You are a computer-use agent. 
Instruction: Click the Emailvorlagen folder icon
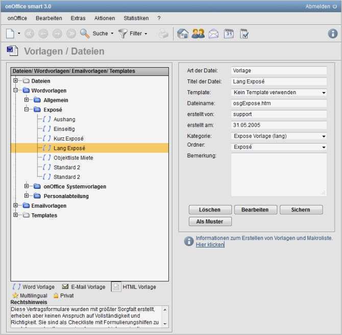[x=26, y=205]
